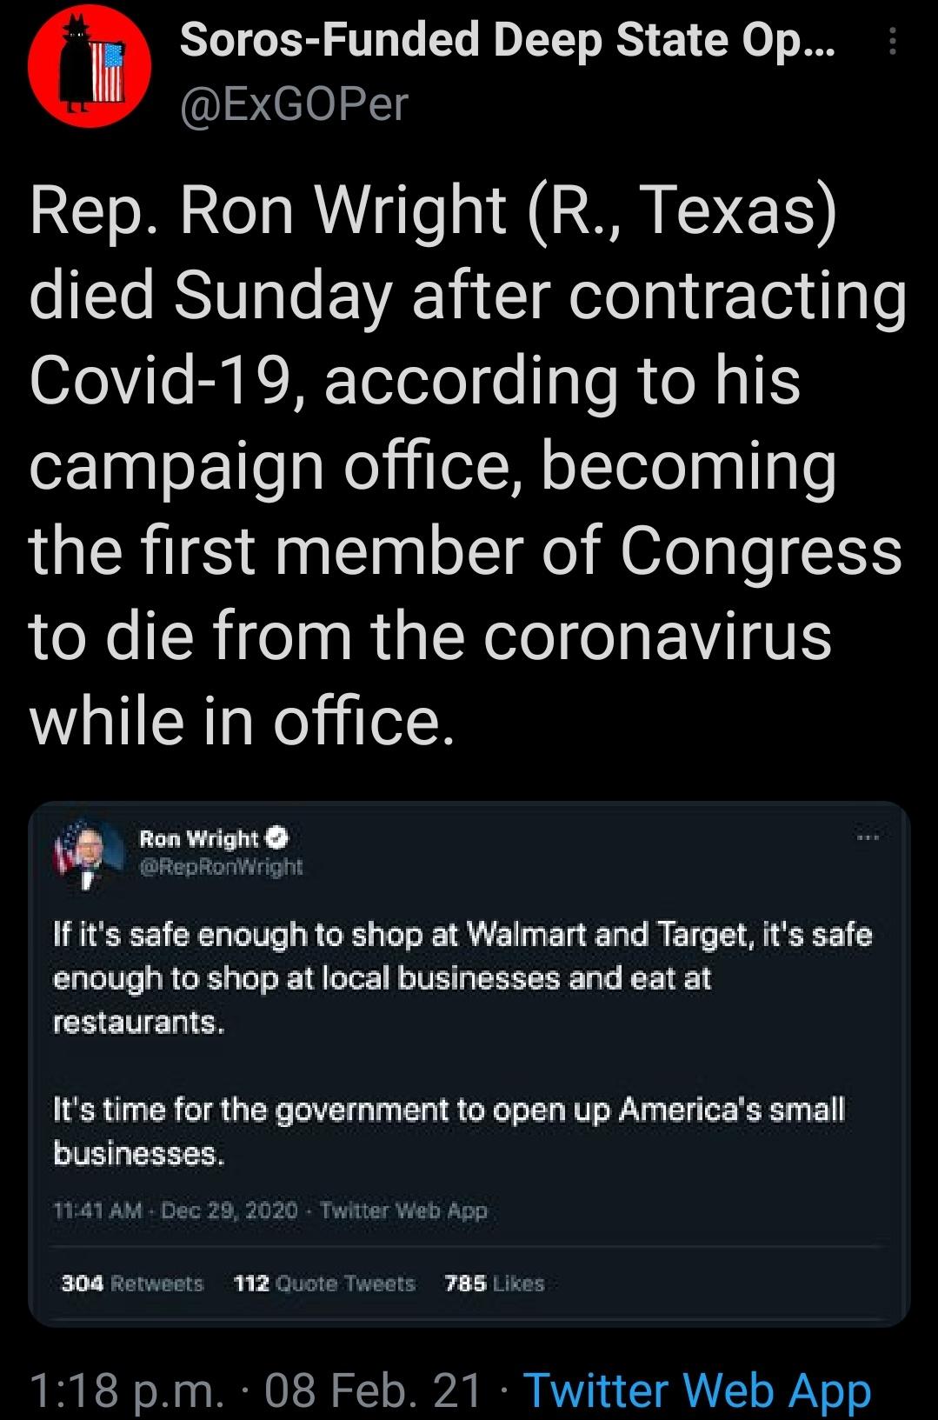Click the verified badge beside Ron Wright
Image resolution: width=938 pixels, height=1420 pixels.
276,838
